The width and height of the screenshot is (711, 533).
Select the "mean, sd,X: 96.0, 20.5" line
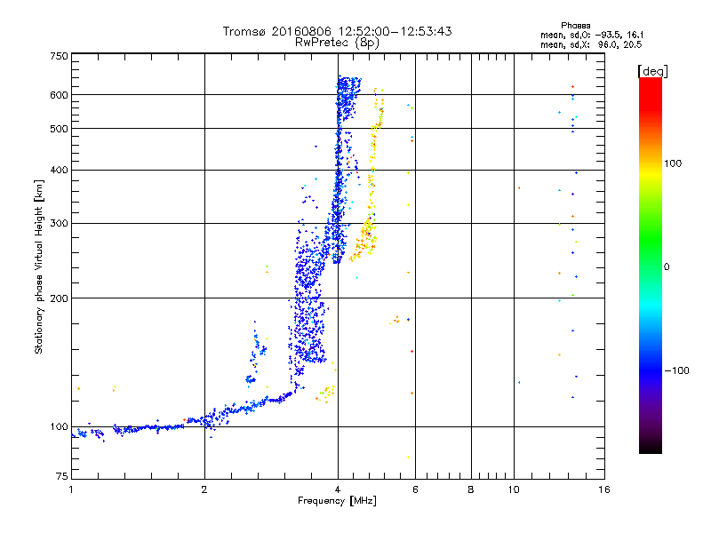click(591, 44)
